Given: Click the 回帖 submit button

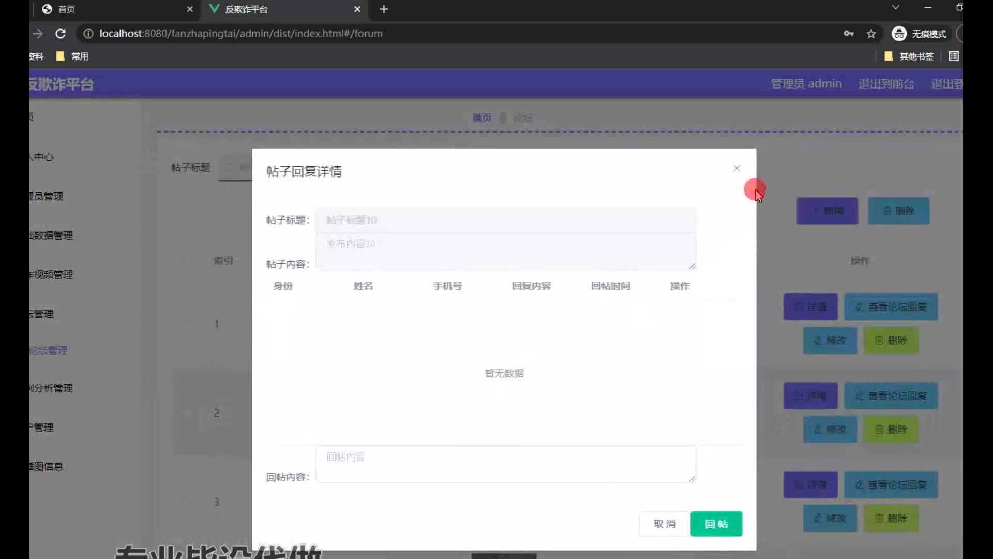Looking at the screenshot, I should tap(716, 524).
